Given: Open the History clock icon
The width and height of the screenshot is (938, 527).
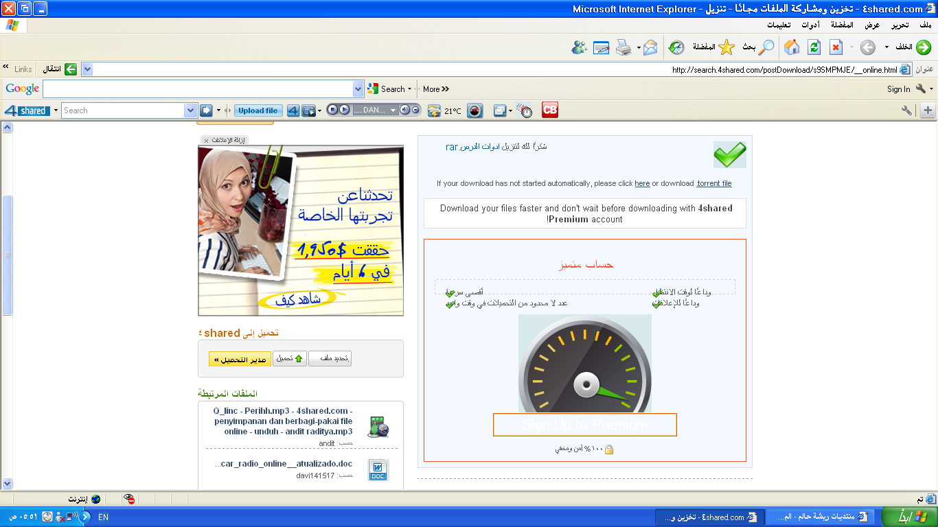Looking at the screenshot, I should click(x=677, y=47).
